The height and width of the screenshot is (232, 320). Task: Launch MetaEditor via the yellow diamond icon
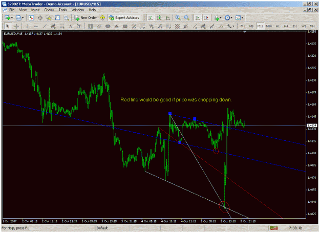pos(102,18)
